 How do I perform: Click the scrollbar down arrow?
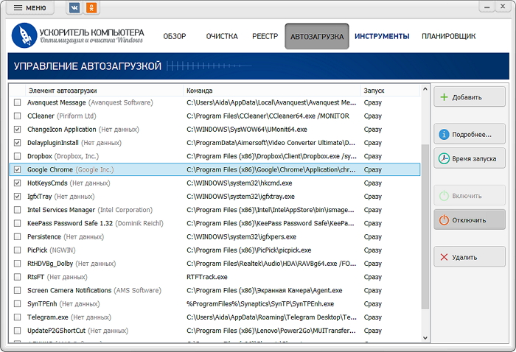pos(425,338)
